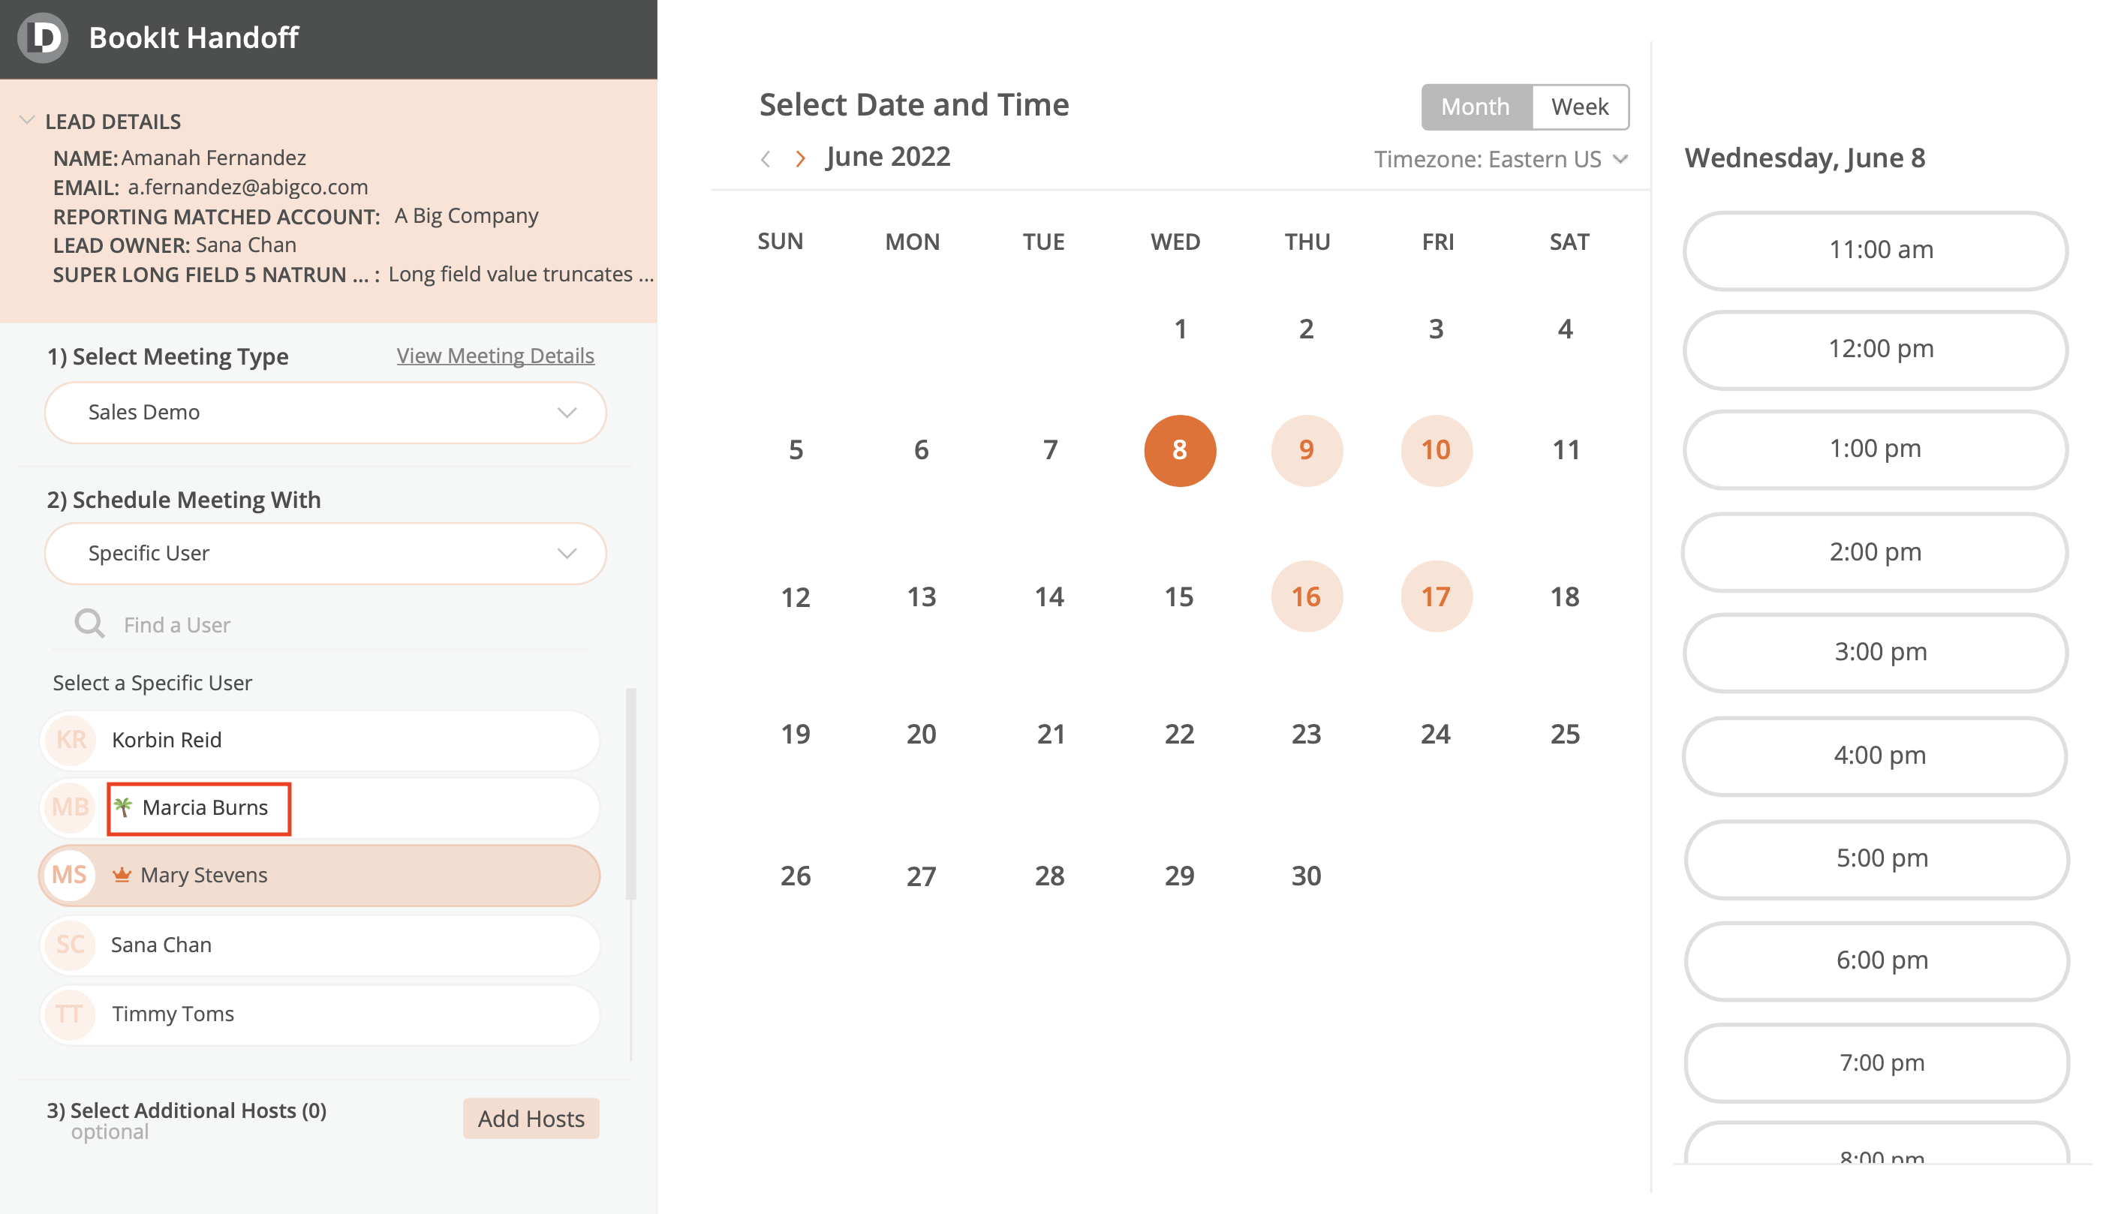Open the Sales Demo meeting type dropdown
2118x1214 pixels.
pyautogui.click(x=325, y=412)
